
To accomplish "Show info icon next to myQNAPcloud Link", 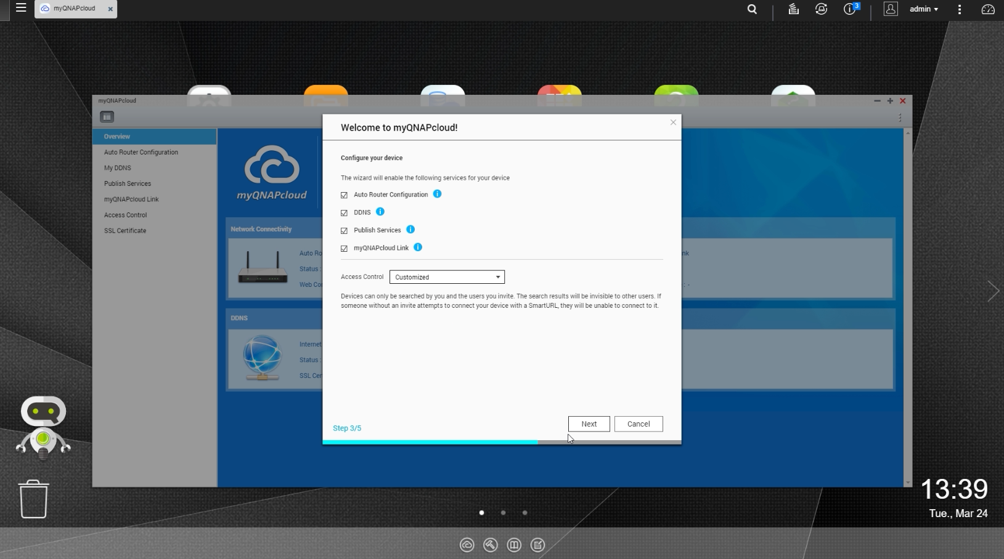I will click(418, 247).
